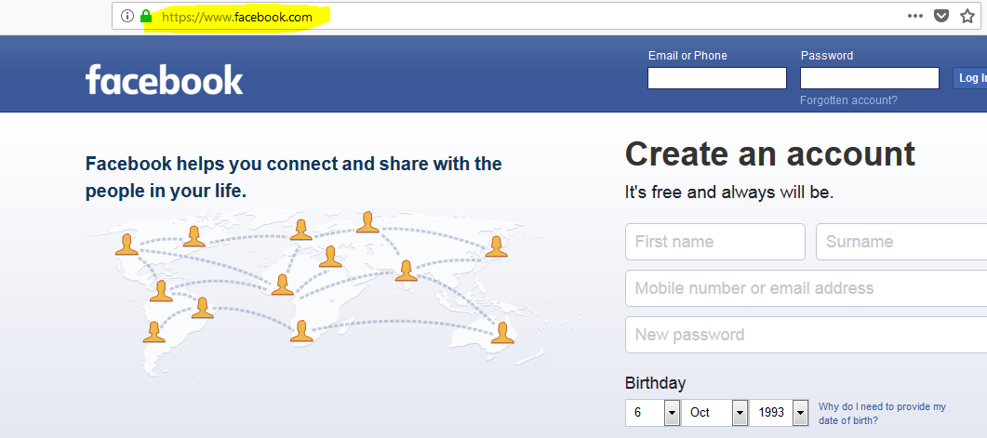Expand the birthday month dropdown showing Oct
This screenshot has height=438, width=987.
coord(715,412)
